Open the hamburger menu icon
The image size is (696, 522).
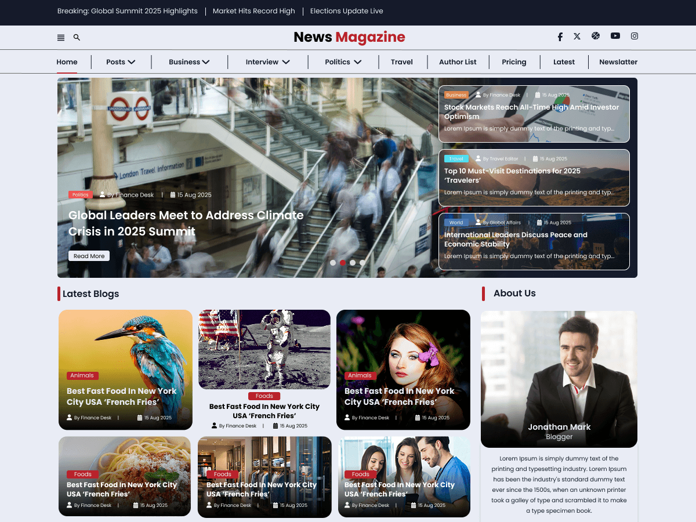pyautogui.click(x=61, y=38)
